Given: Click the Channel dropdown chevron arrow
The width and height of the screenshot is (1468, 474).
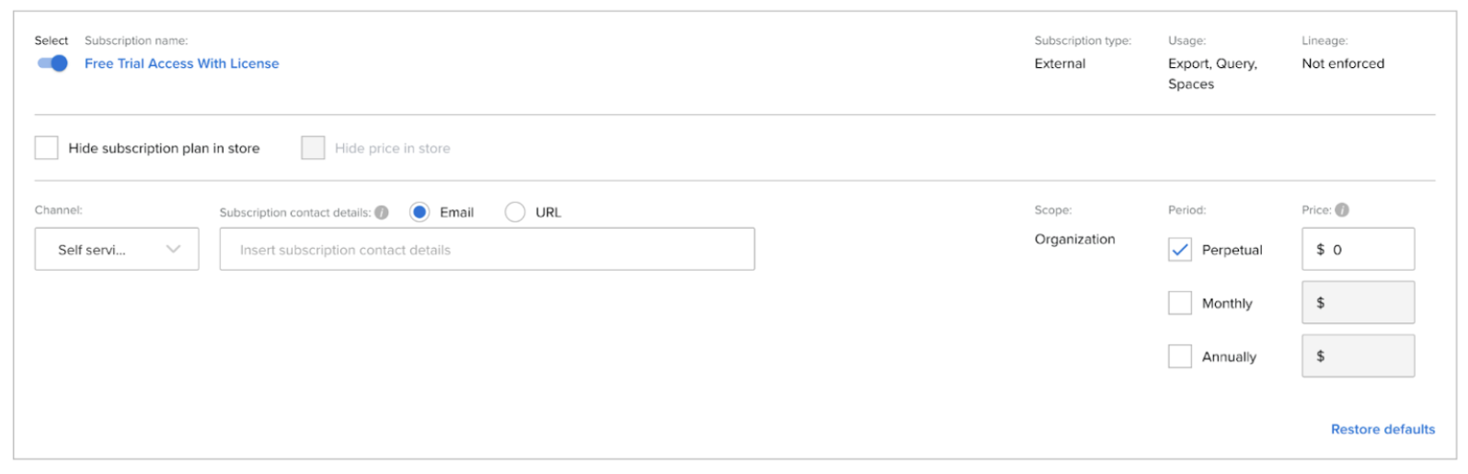Looking at the screenshot, I should pyautogui.click(x=173, y=249).
